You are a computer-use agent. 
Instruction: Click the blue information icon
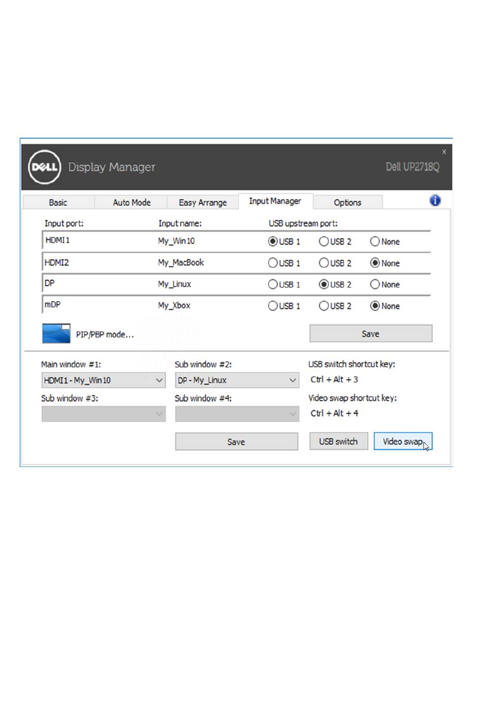435,200
